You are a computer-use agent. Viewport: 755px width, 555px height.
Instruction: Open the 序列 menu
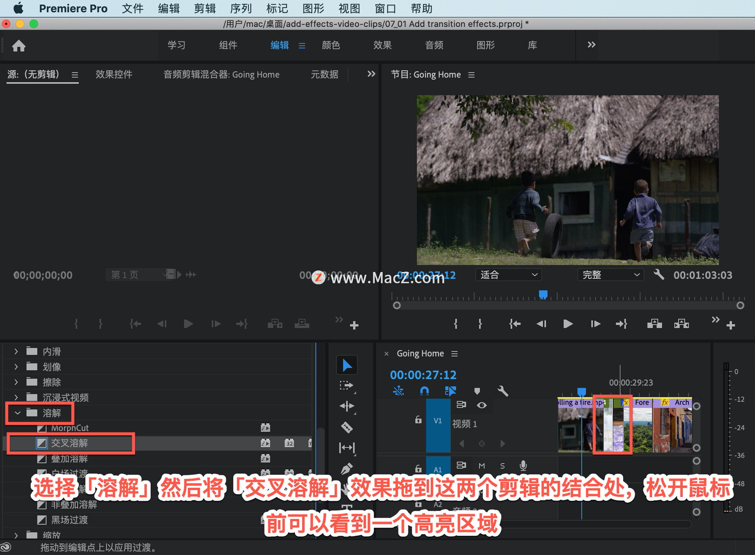(241, 9)
